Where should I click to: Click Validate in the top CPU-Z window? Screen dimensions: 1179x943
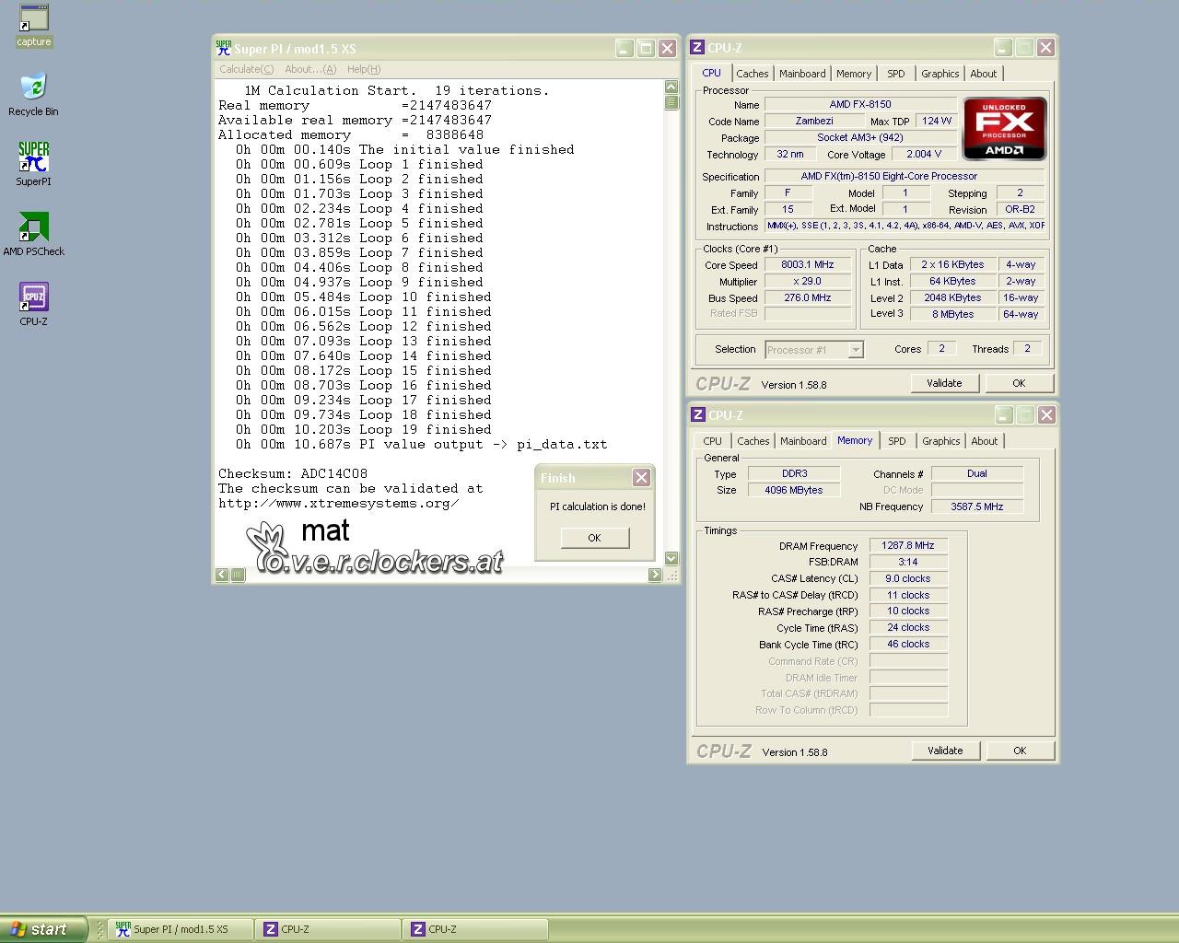(944, 383)
